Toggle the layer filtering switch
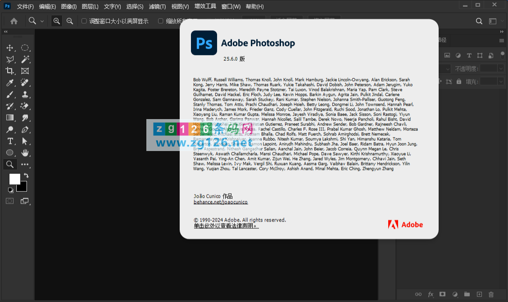Screen dimensions: 508x302 503,55
